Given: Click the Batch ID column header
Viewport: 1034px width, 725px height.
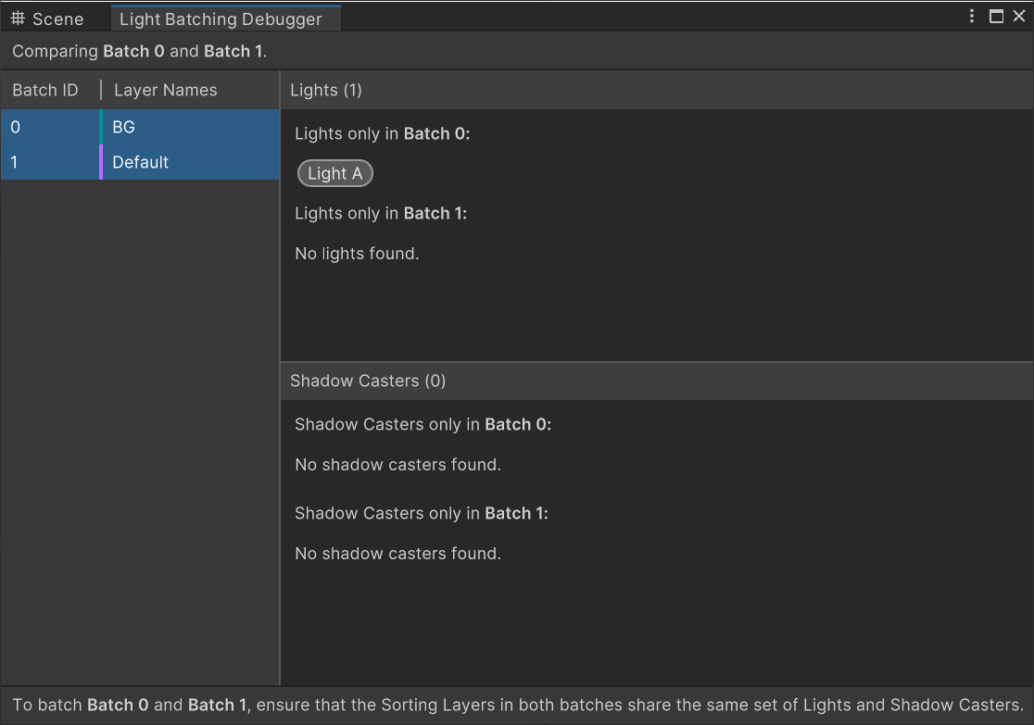Looking at the screenshot, I should [44, 90].
